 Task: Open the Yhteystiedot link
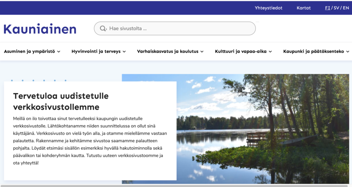pyautogui.click(x=268, y=8)
